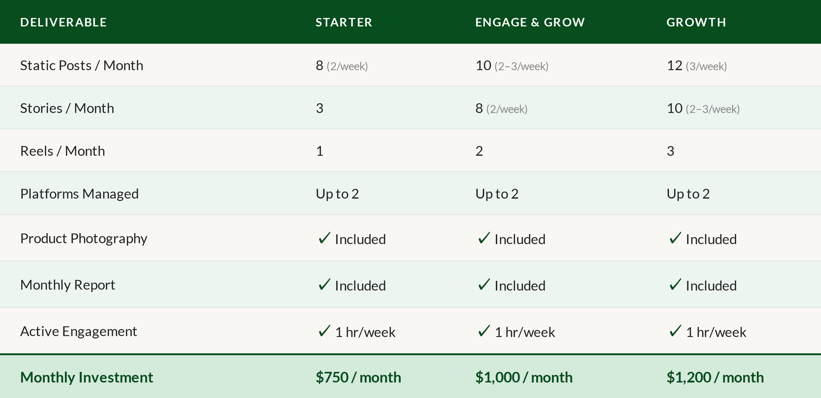Click the Starter Product Photography checkmark
821x398 pixels.
click(x=324, y=238)
